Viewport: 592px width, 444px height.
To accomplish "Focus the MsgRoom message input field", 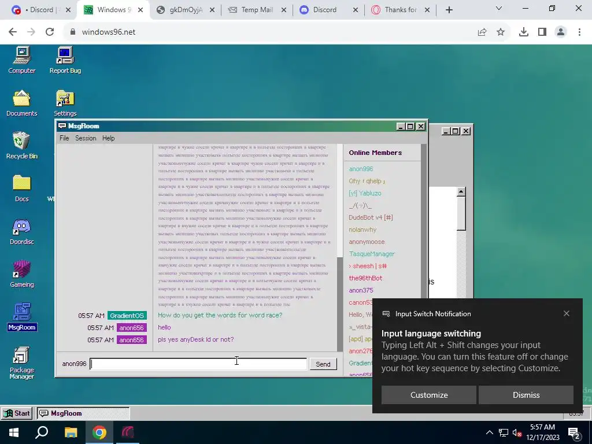I will tap(198, 364).
